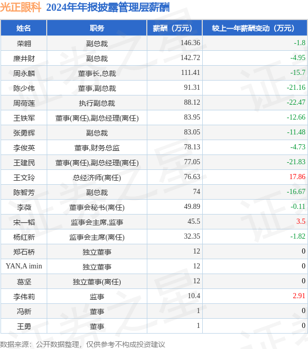The width and height of the screenshot is (308, 349).
Task: Select salary value 111.41
Action: point(190,72)
